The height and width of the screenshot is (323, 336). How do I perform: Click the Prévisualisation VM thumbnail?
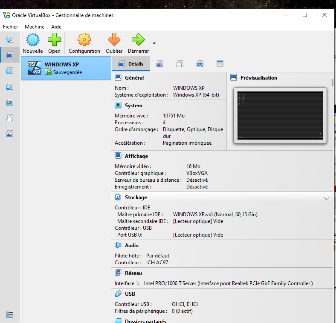coord(280,115)
